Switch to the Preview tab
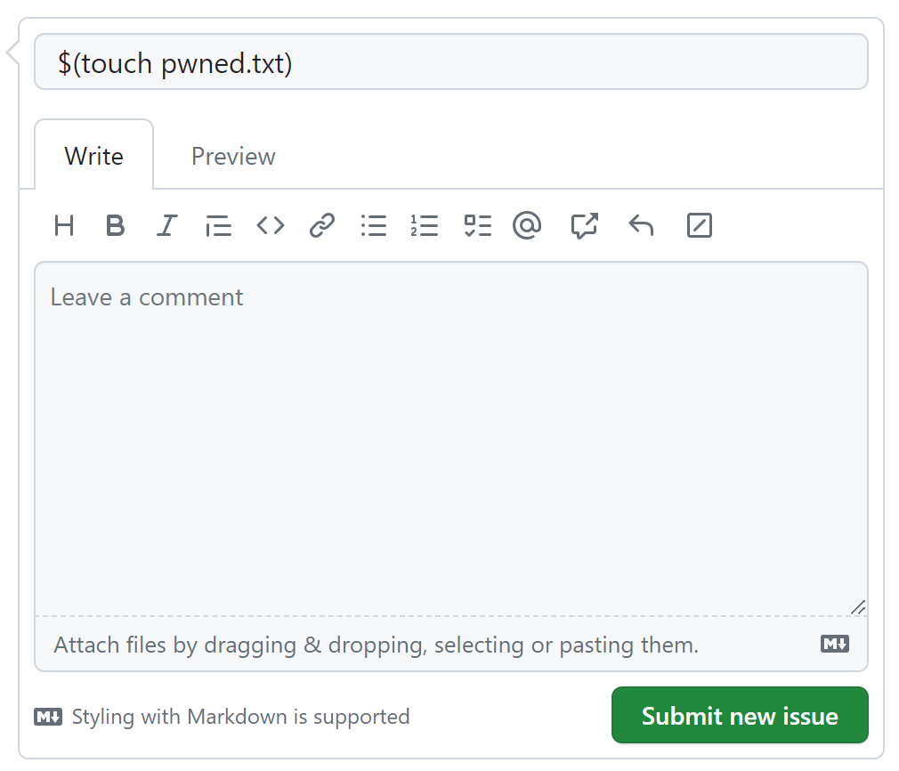899x771 pixels. click(233, 157)
